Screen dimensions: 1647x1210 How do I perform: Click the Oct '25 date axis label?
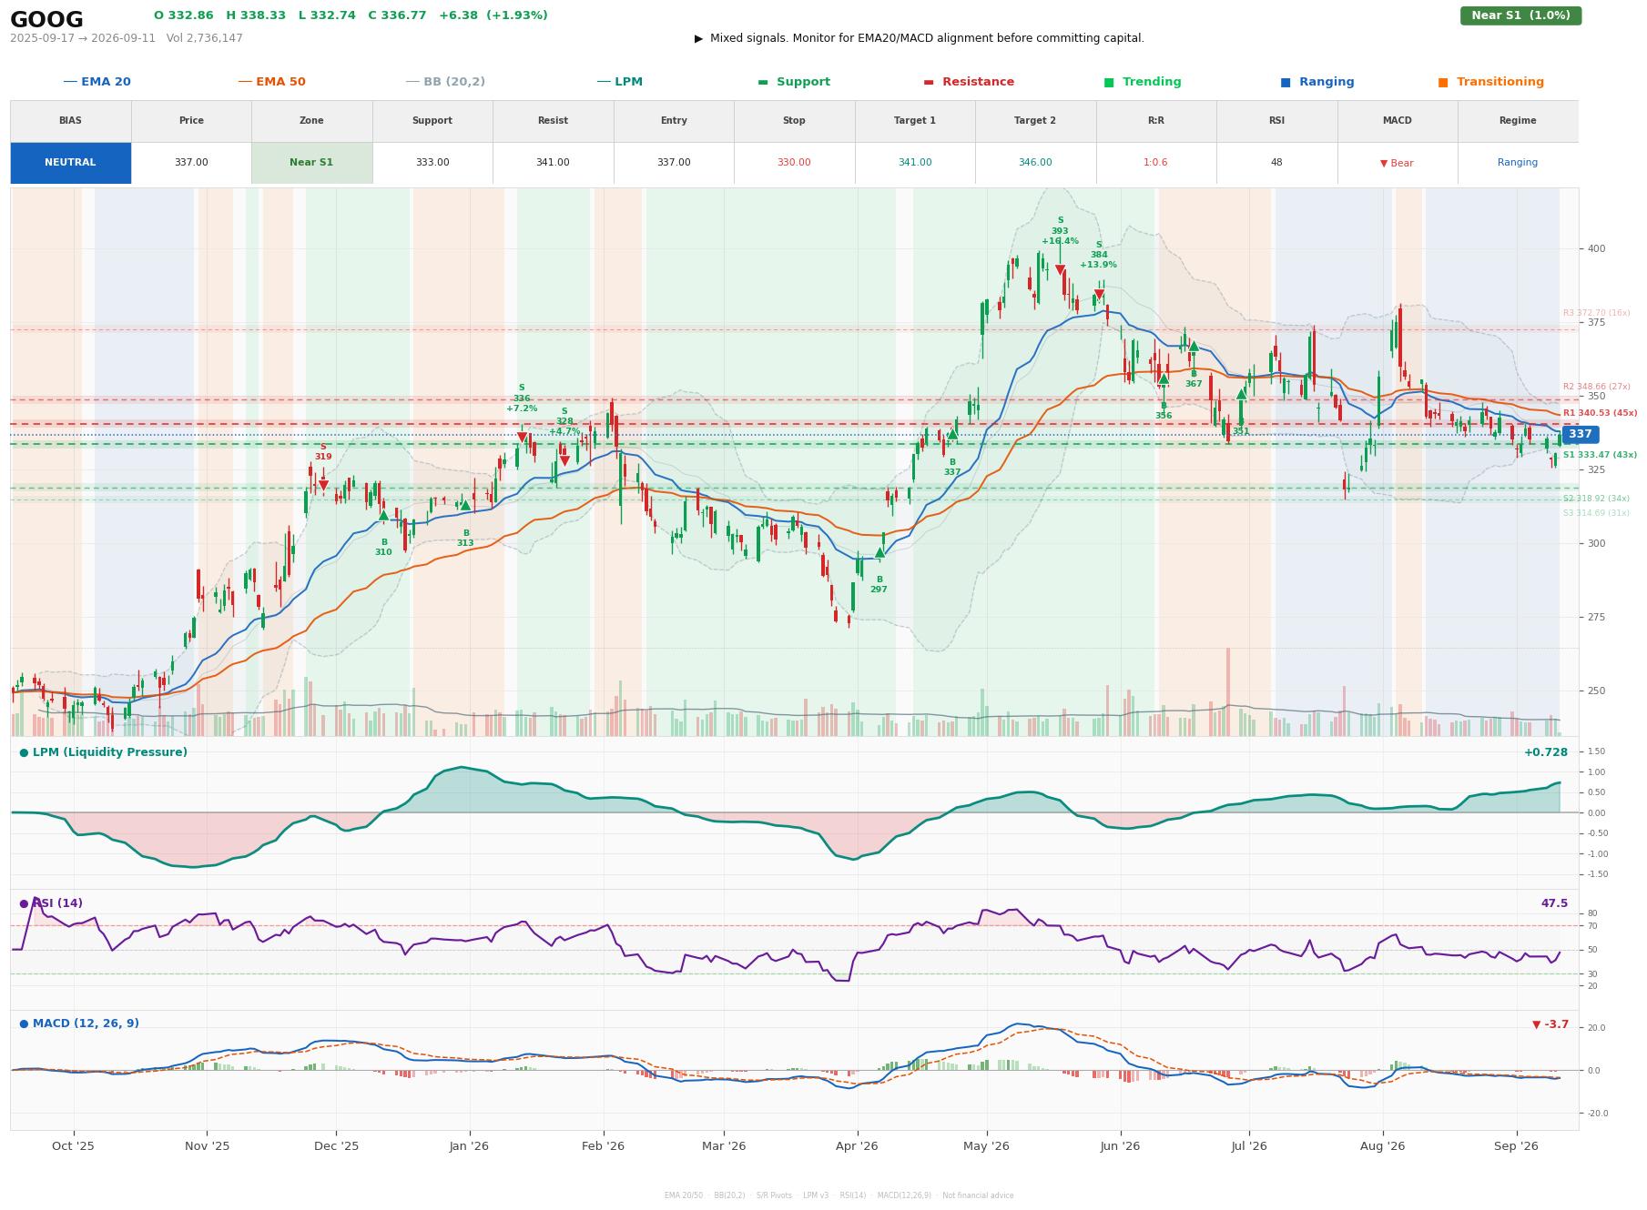74,1146
